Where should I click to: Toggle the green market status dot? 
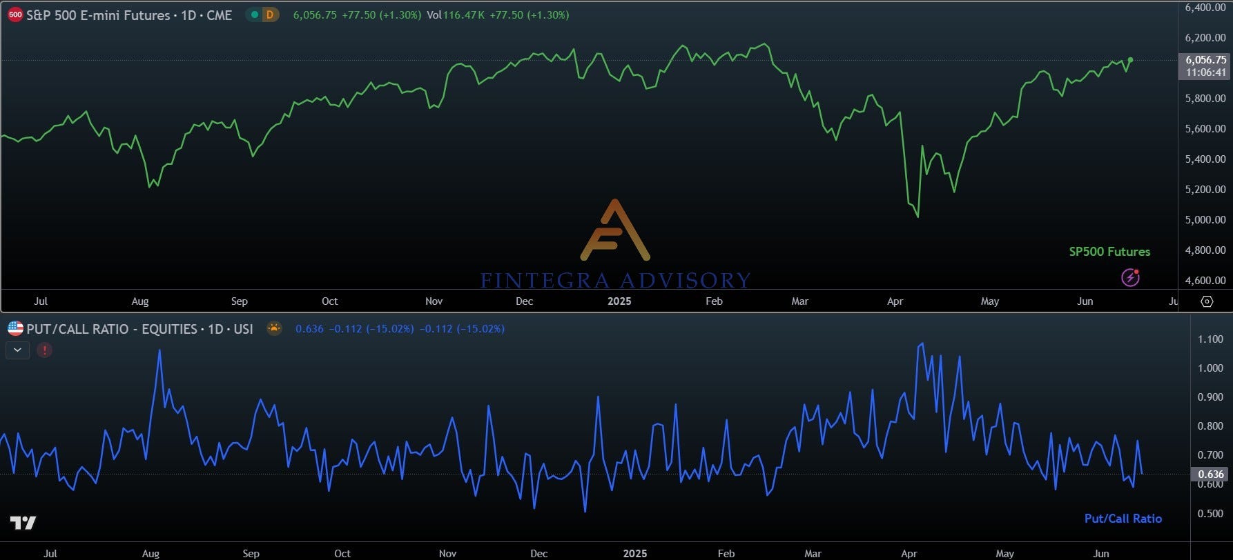(x=255, y=14)
